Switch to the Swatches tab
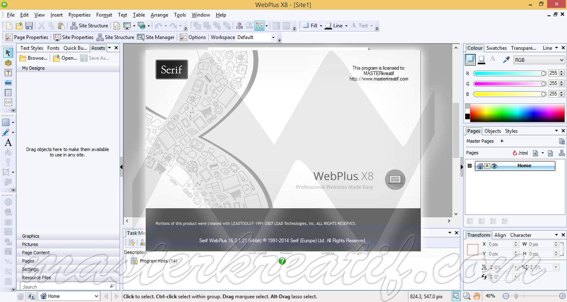Screen dimensions: 567x302 [x=496, y=48]
